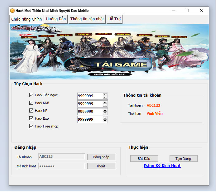
Task: Click the Mã Kích hoạt password field
Action: [x=62, y=166]
